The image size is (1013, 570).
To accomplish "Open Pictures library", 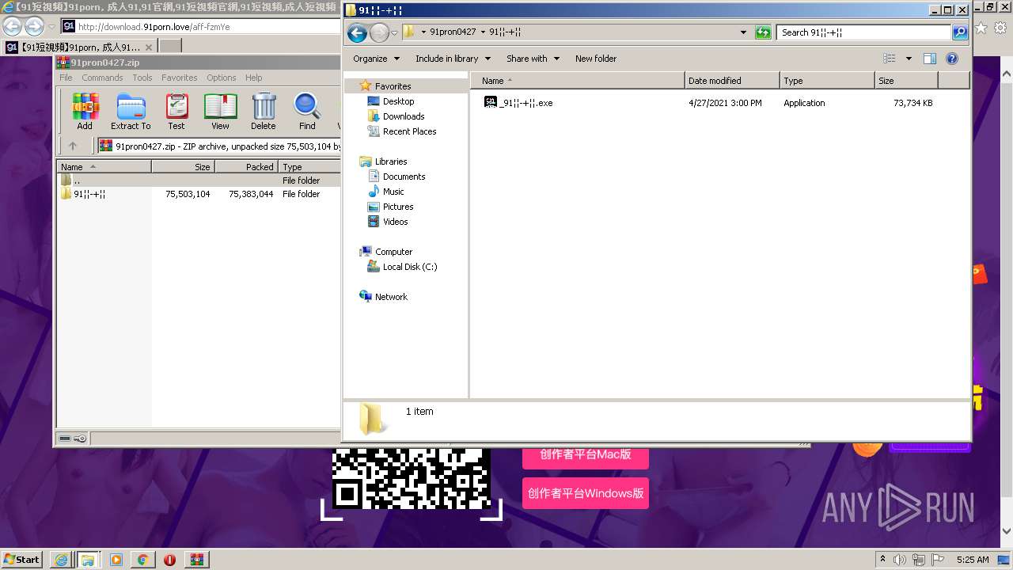I will point(398,207).
